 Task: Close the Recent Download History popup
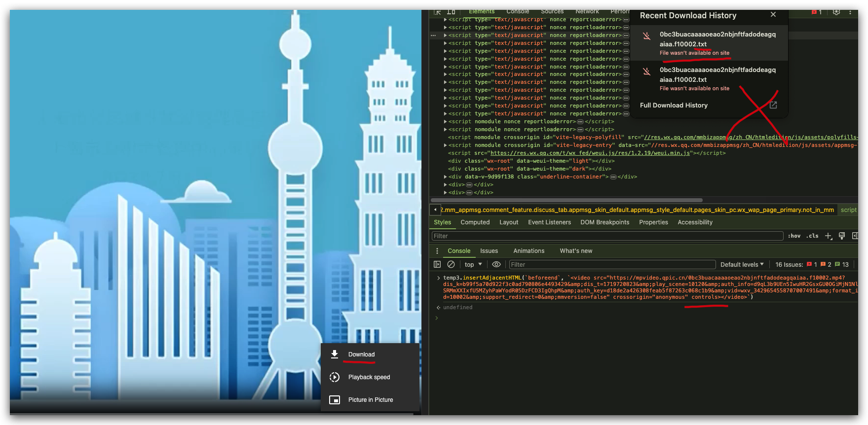pyautogui.click(x=773, y=15)
